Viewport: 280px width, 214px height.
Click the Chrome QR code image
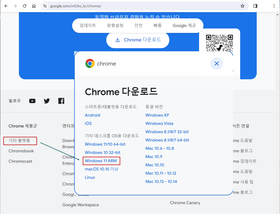220,43
